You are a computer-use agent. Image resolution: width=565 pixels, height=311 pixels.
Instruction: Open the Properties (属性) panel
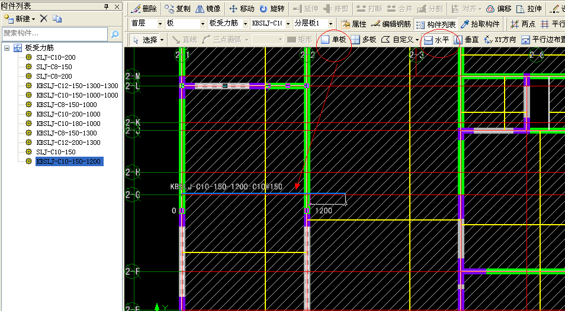(354, 24)
